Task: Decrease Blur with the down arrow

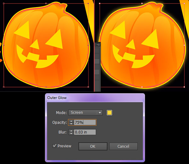Action: [x=71, y=134]
